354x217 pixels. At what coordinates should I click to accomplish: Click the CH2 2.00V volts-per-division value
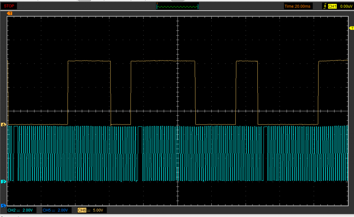click(28, 210)
